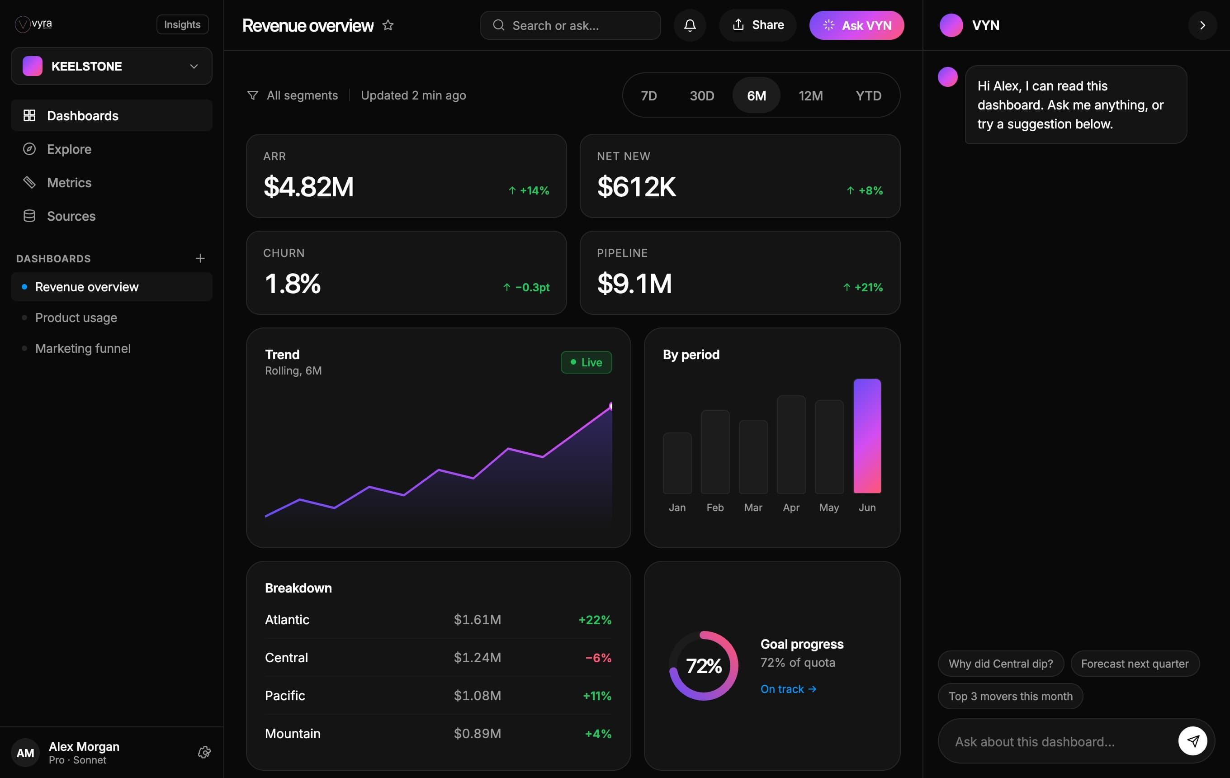Focus the Search or ask field
The width and height of the screenshot is (1230, 778).
[570, 25]
